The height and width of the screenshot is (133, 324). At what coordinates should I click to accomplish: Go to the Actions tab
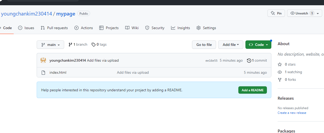[x=84, y=28]
